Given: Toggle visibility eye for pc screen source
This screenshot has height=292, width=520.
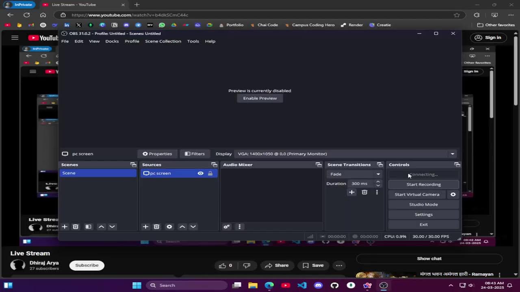Looking at the screenshot, I should 200,173.
